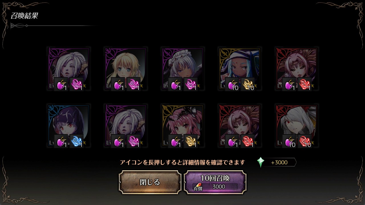
Task: Select the top-left white-haired character portrait
Action: tap(68, 69)
